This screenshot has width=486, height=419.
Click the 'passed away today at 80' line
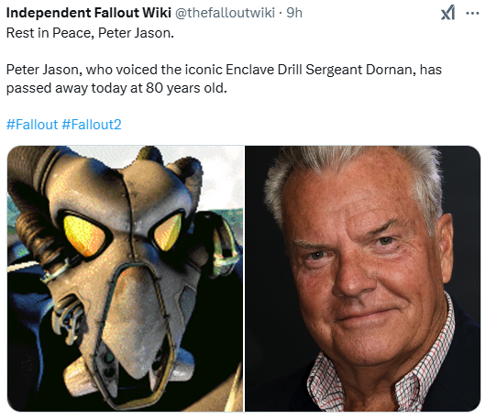[x=116, y=88]
